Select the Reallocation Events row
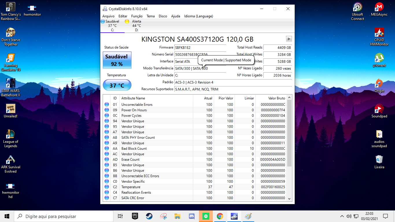The width and height of the screenshot is (395, 222). click(195, 193)
